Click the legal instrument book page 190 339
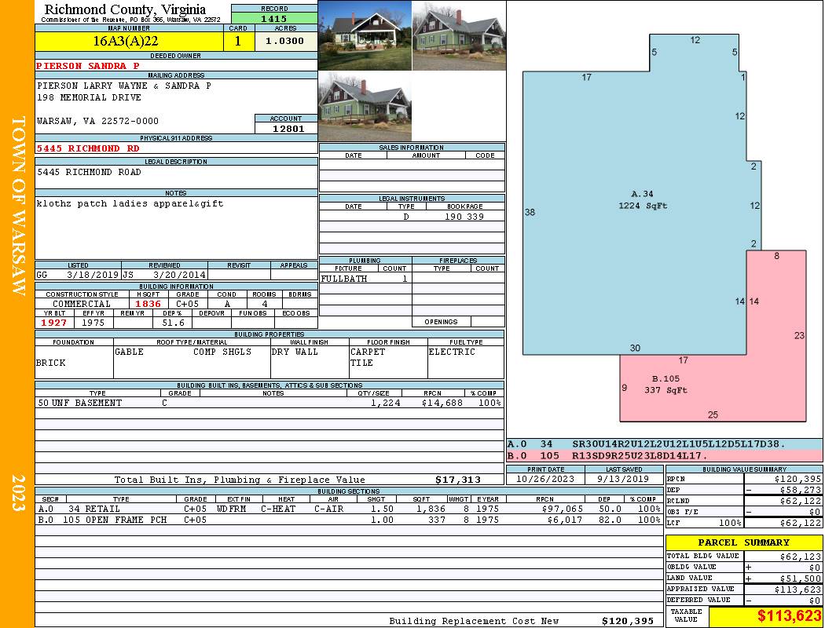The height and width of the screenshot is (628, 825). [464, 217]
